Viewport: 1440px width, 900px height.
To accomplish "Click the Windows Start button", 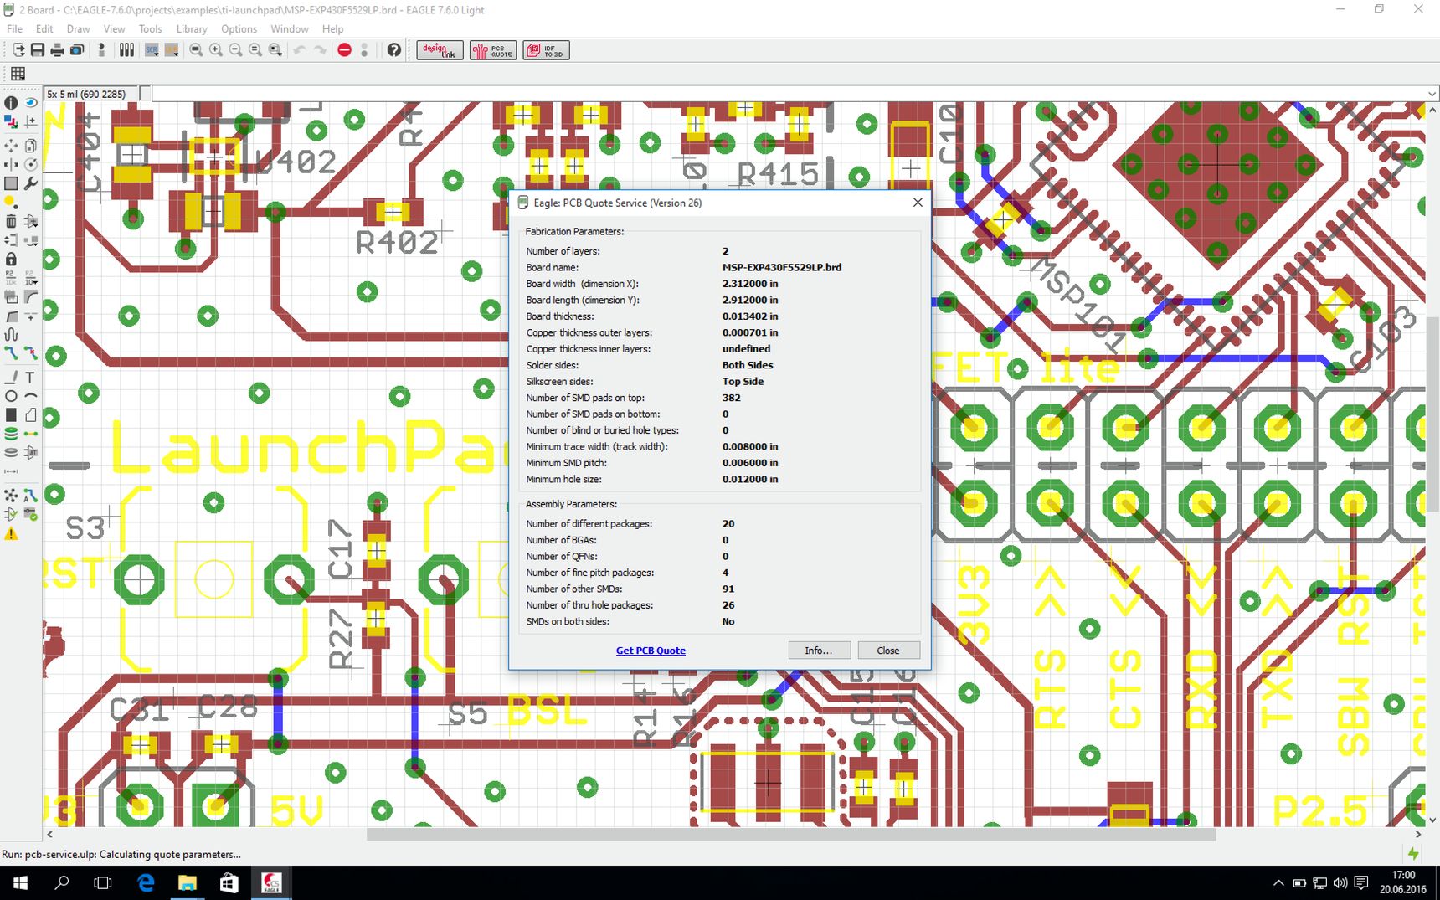I will coord(20,883).
